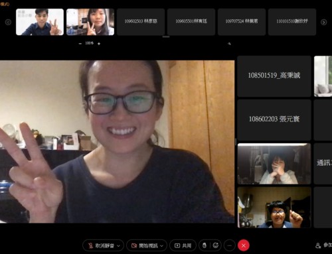The image size is (332, 254).
Task: Zoom out with the minus icon
Action: tap(80, 44)
